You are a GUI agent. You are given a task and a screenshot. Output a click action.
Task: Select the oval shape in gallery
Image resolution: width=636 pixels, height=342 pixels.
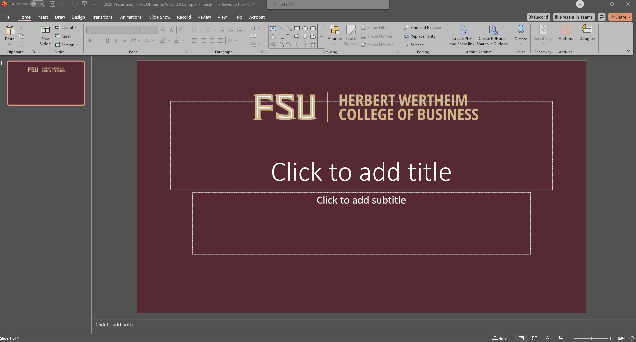305,28
